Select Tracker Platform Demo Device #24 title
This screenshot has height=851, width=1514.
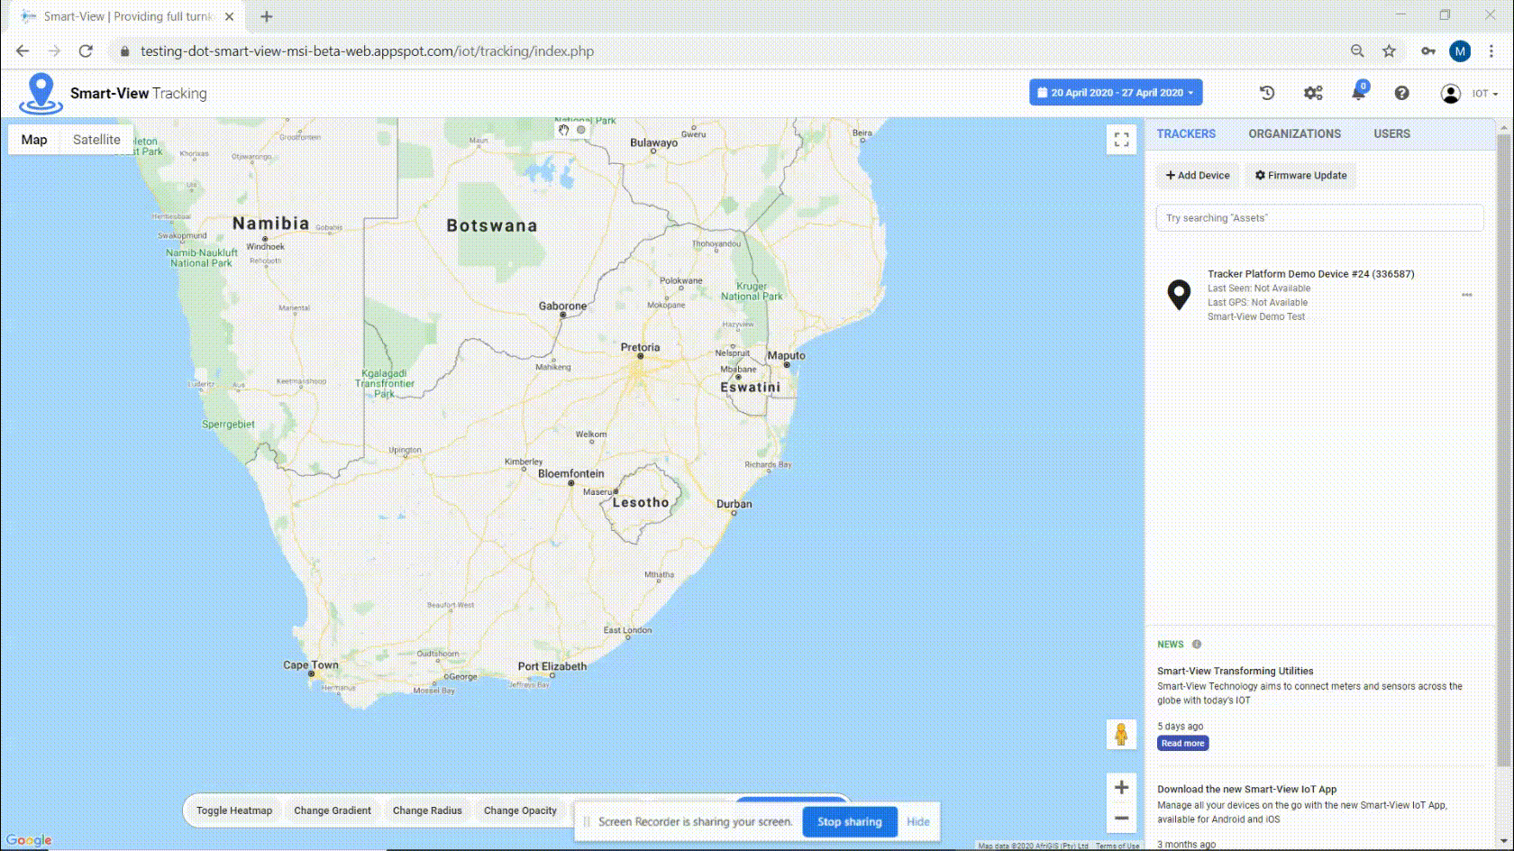click(1310, 274)
